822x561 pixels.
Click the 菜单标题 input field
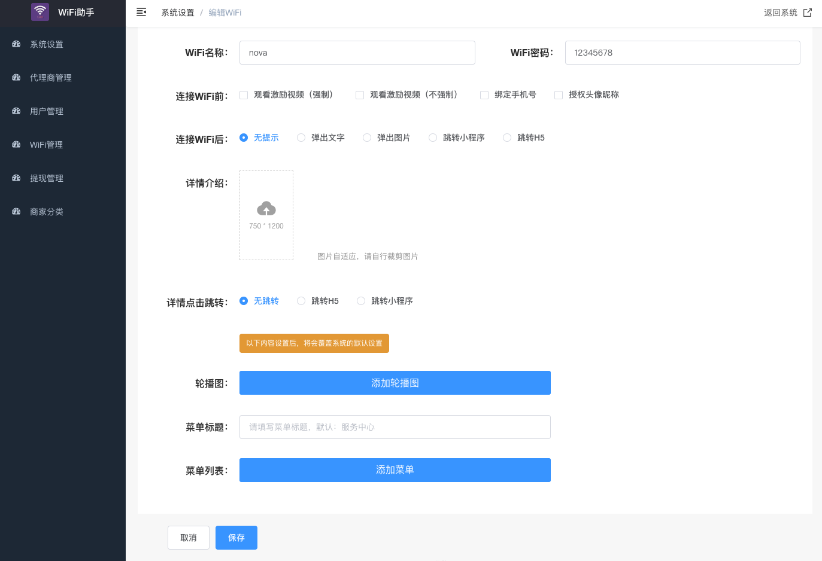[395, 427]
